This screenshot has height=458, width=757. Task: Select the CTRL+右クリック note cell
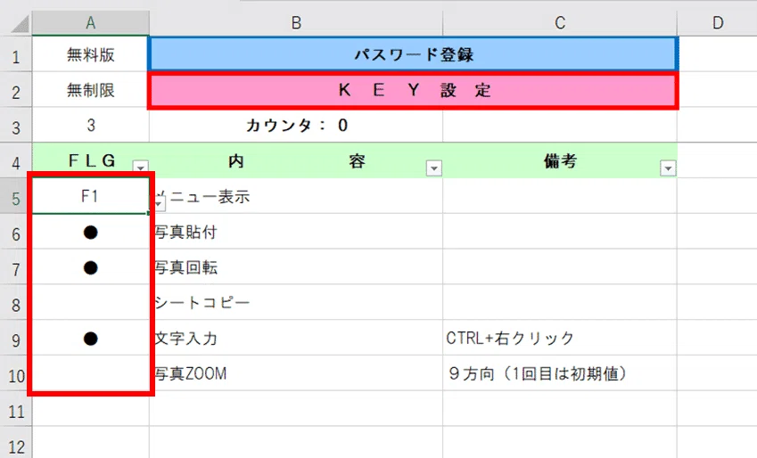click(560, 339)
